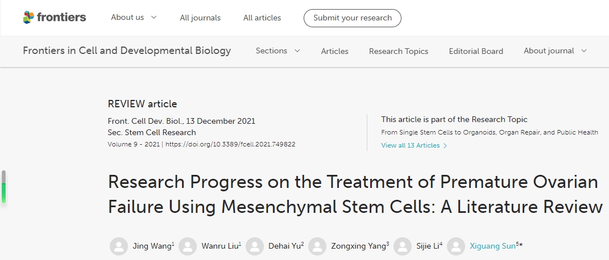Click the Frontiers logo icon
This screenshot has width=609, height=260.
28,18
